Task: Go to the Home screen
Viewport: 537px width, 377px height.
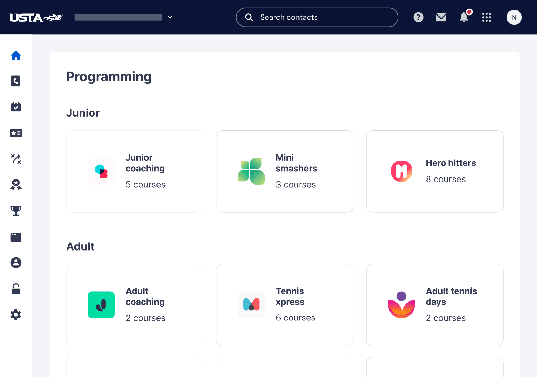Action: pyautogui.click(x=16, y=55)
